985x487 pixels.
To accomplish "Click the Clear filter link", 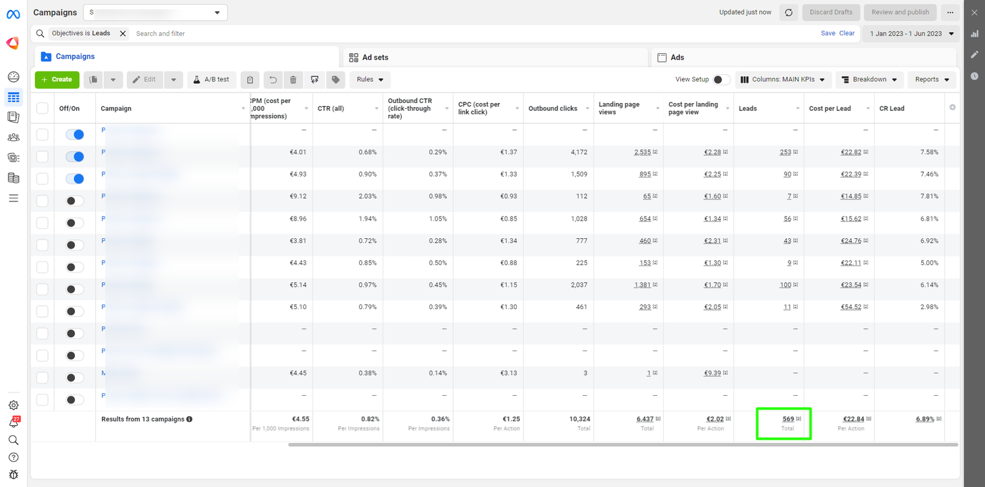I will pos(847,33).
